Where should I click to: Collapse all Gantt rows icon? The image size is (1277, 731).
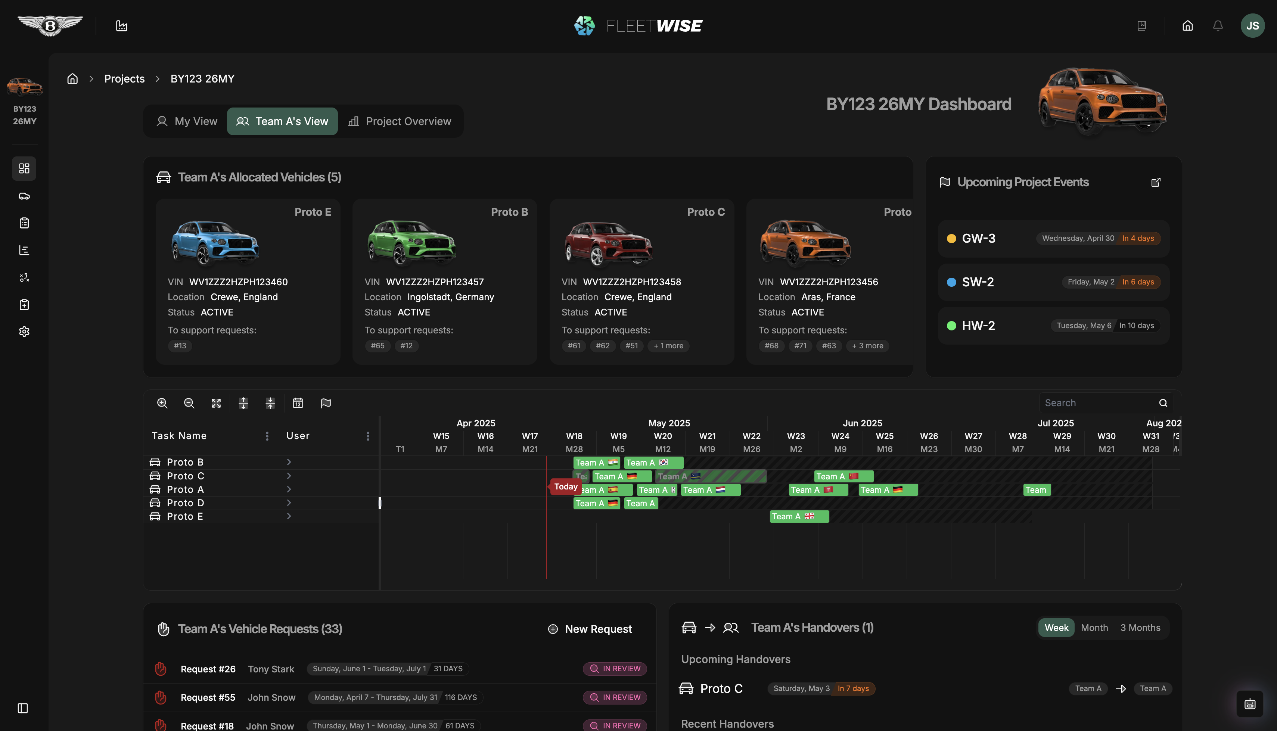coord(270,403)
